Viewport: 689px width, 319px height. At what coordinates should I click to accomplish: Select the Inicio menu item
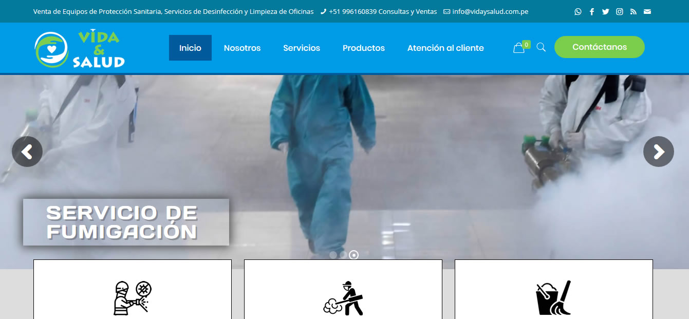pyautogui.click(x=190, y=48)
